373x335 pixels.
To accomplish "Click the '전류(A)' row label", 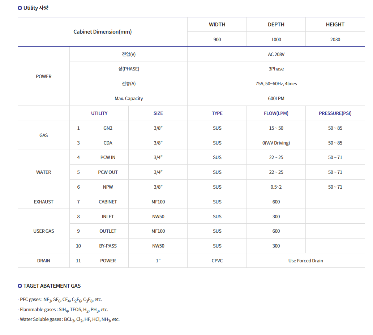I will 129,83.
